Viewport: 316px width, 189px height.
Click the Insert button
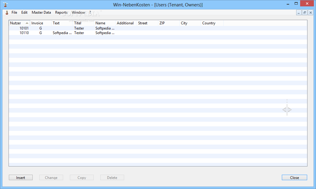pos(20,177)
